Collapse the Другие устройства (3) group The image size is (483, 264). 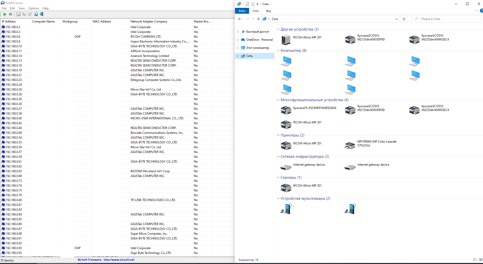(278, 29)
